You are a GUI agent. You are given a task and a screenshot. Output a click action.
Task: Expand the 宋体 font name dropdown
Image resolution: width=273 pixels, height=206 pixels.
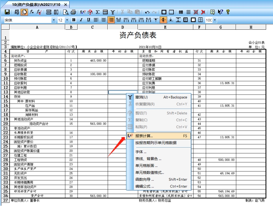(54, 20)
